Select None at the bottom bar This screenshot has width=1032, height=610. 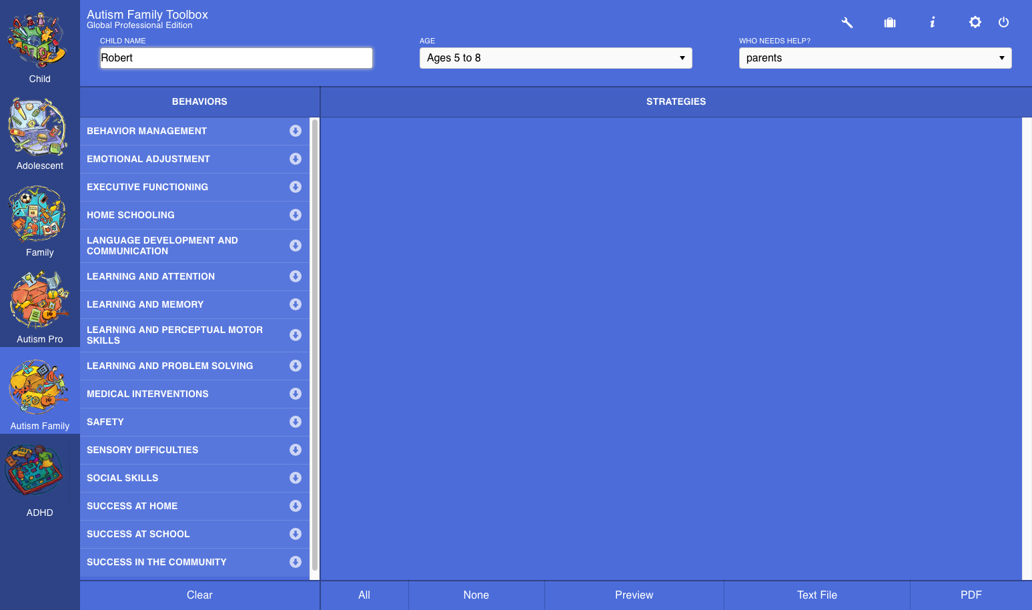click(x=476, y=595)
